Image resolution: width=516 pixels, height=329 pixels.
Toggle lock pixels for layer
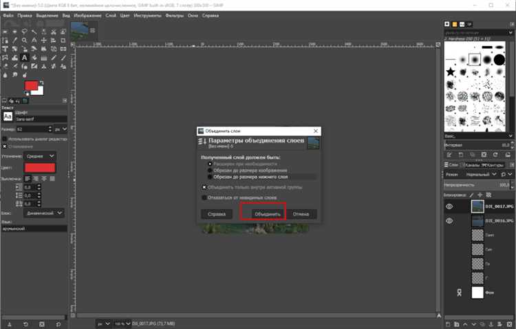pos(471,195)
